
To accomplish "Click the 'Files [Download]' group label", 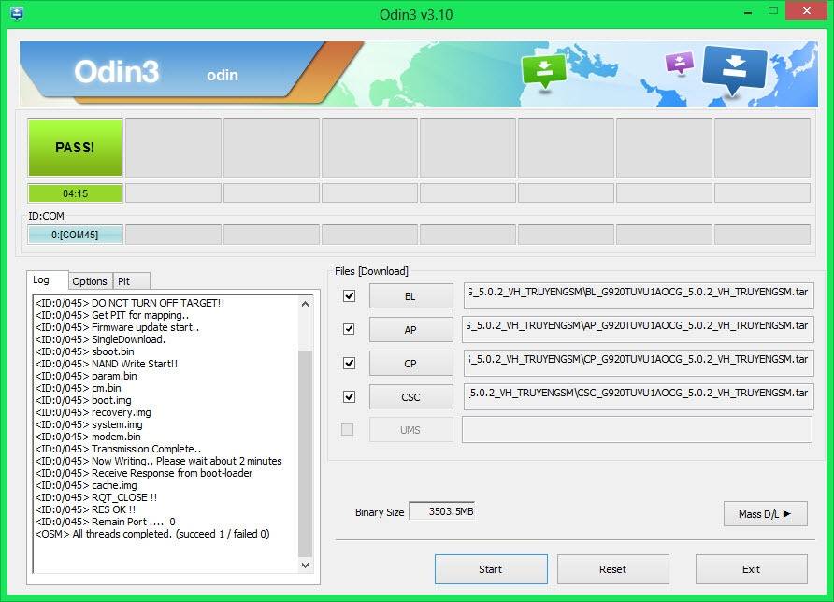I will tap(371, 271).
